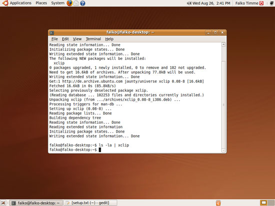The height and width of the screenshot is (206, 275).
Task: Click the 'ls -la | xclip' command line
Action: click(x=89, y=145)
